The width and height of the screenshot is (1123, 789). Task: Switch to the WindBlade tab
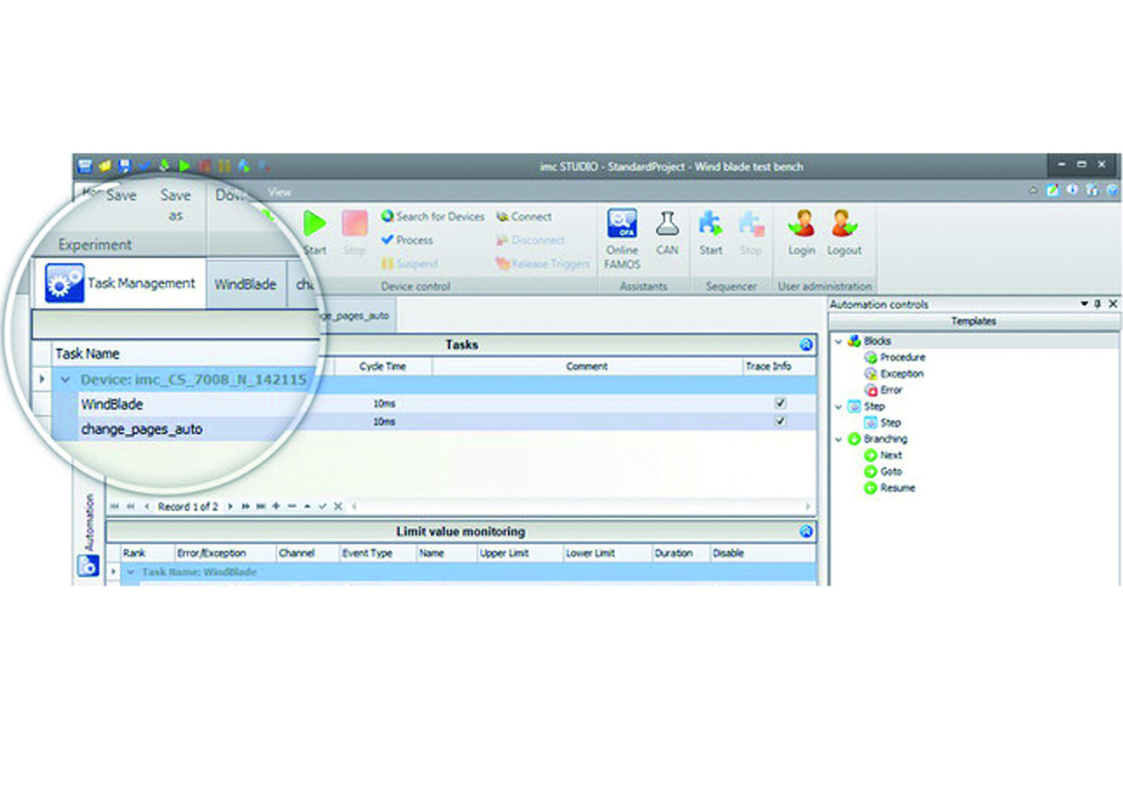[246, 284]
